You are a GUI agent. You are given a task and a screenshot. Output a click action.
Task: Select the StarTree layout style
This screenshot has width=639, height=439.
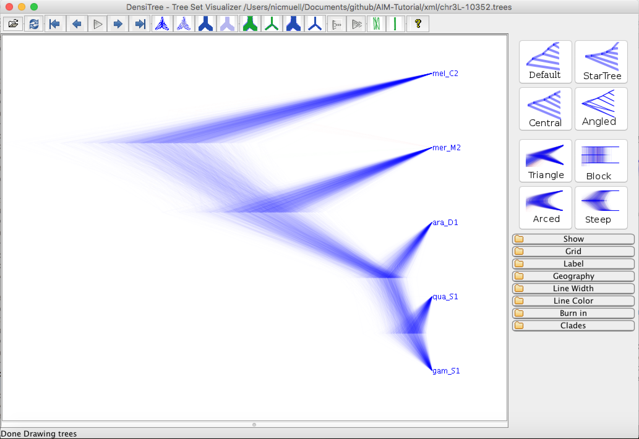[x=601, y=62]
